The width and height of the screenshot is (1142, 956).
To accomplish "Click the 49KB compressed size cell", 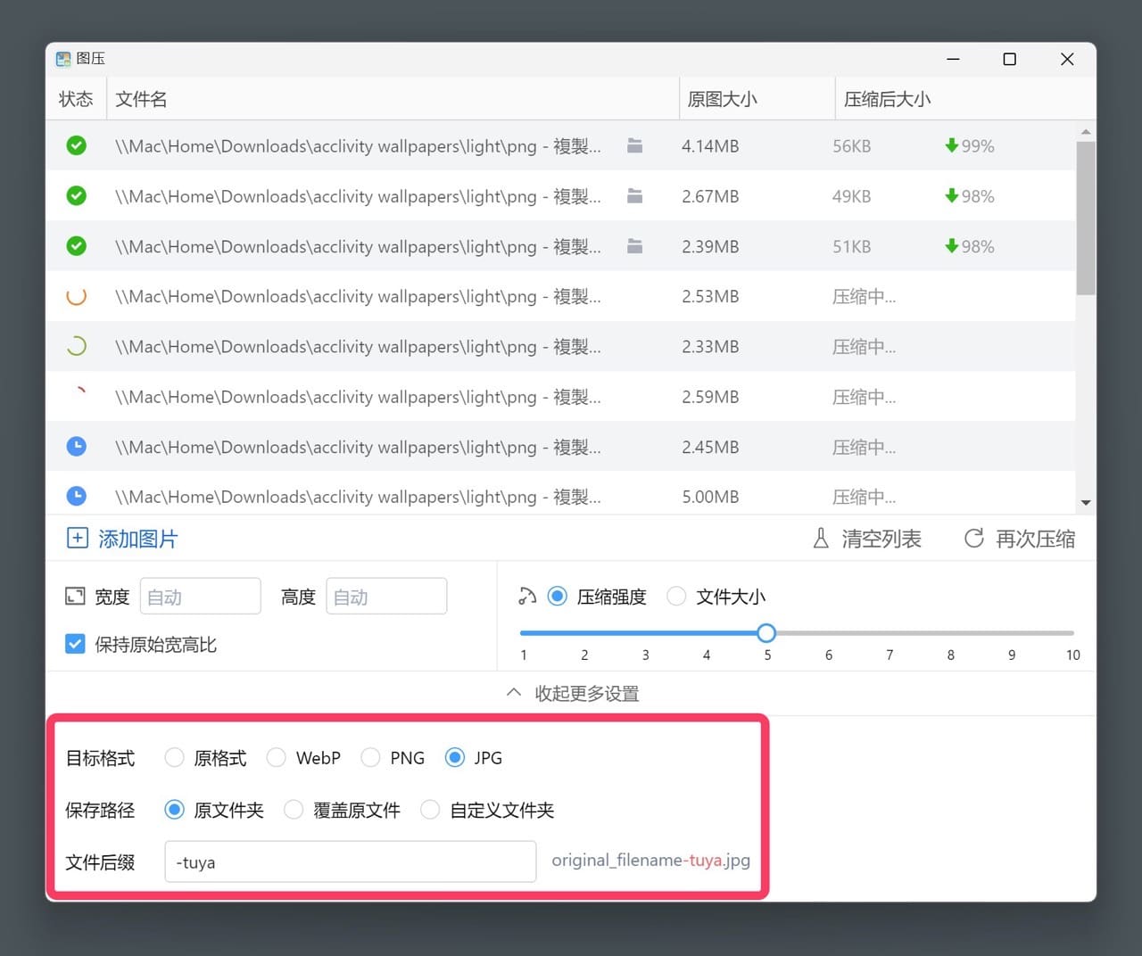I will point(851,196).
